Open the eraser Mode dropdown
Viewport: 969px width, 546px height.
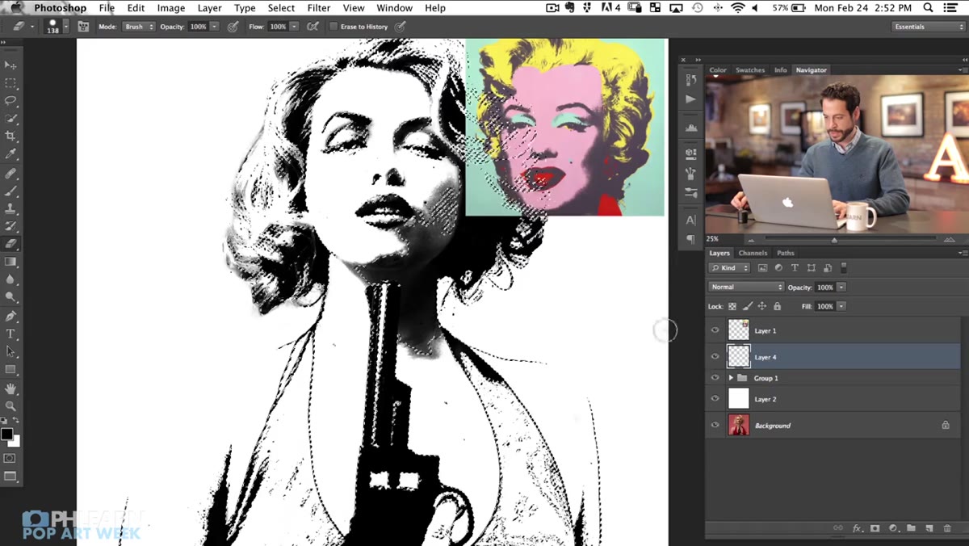(139, 27)
